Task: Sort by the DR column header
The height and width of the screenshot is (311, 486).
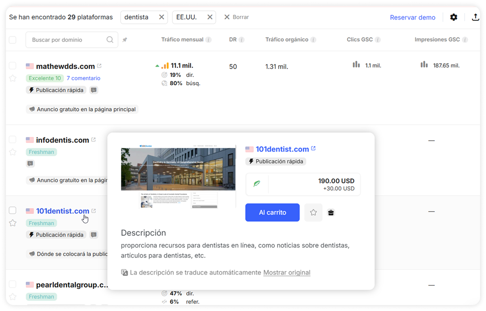Action: pyautogui.click(x=233, y=39)
